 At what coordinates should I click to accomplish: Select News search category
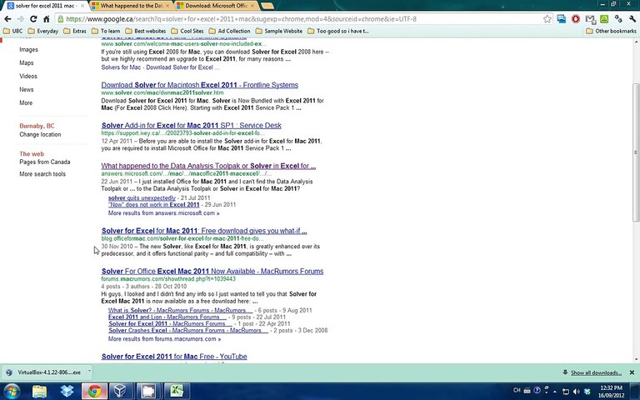click(x=26, y=89)
